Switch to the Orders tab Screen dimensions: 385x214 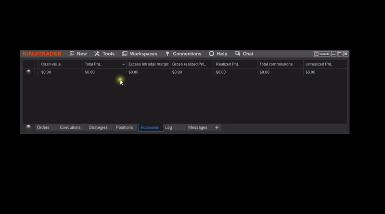pos(43,127)
